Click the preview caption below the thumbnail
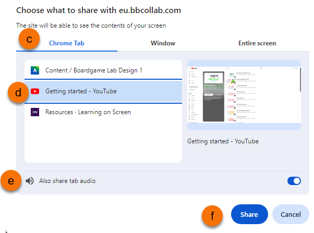The width and height of the screenshot is (314, 233). point(223,141)
